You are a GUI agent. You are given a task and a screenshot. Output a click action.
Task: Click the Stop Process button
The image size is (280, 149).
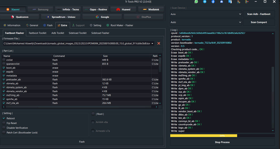click(222, 142)
